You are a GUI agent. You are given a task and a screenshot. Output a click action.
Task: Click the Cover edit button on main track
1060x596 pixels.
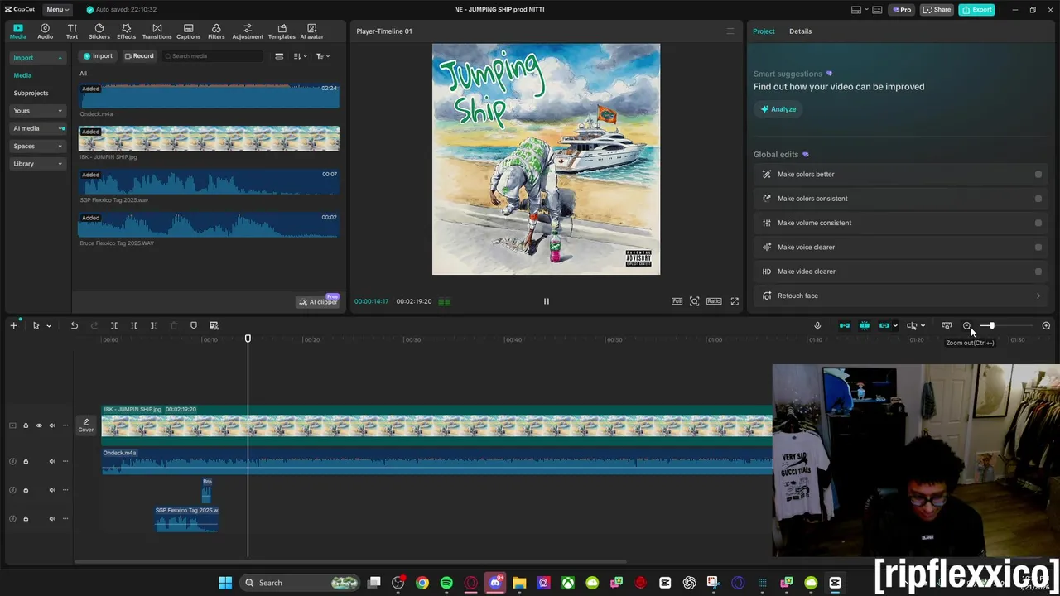(x=85, y=425)
